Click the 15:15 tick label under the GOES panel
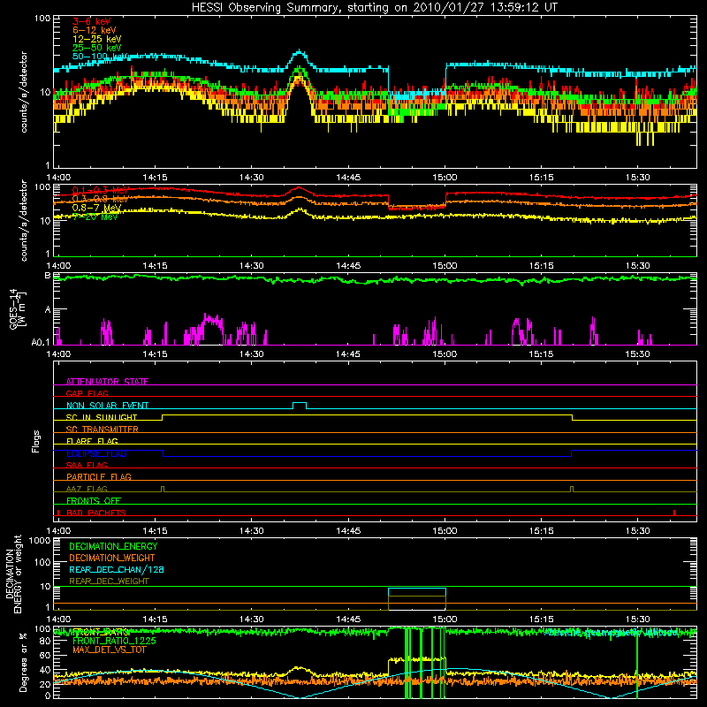 pos(542,354)
